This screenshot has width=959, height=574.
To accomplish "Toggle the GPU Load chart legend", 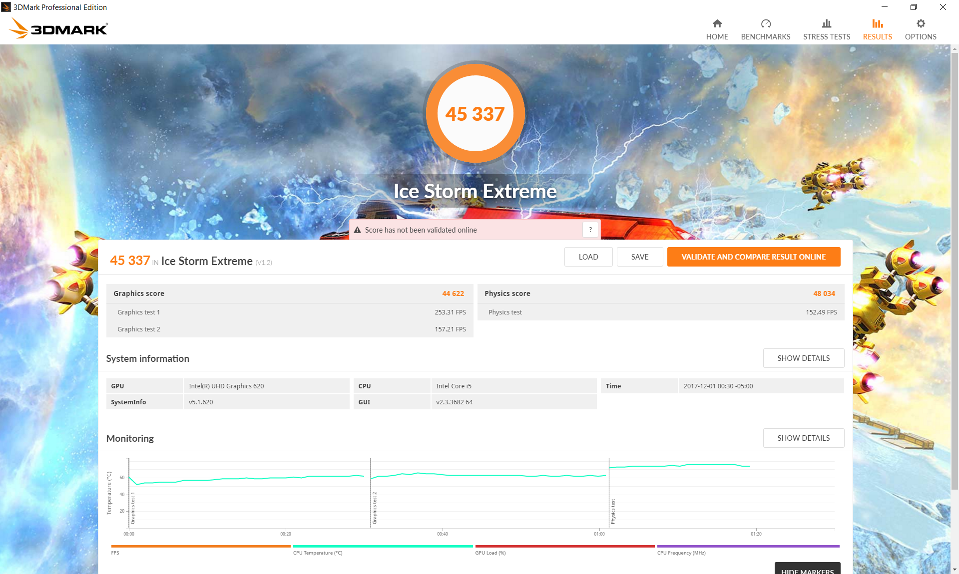I will click(490, 553).
